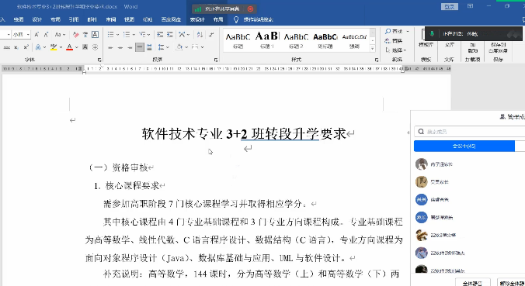Click the sort A-Z icon
The width and height of the screenshot is (525, 286).
pos(200,34)
